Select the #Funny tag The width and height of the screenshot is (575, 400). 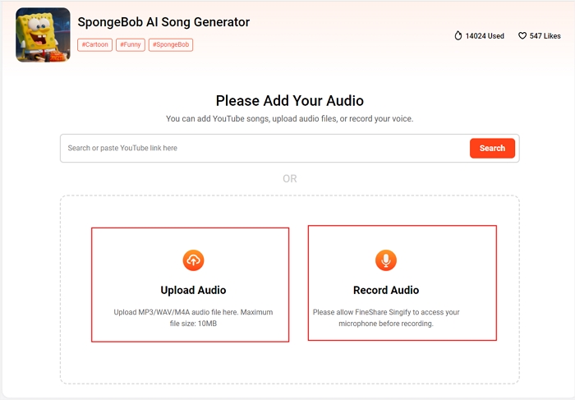(x=131, y=44)
